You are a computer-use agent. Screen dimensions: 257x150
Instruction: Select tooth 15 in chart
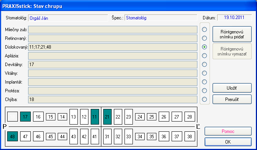pyautogui.click(x=50, y=117)
